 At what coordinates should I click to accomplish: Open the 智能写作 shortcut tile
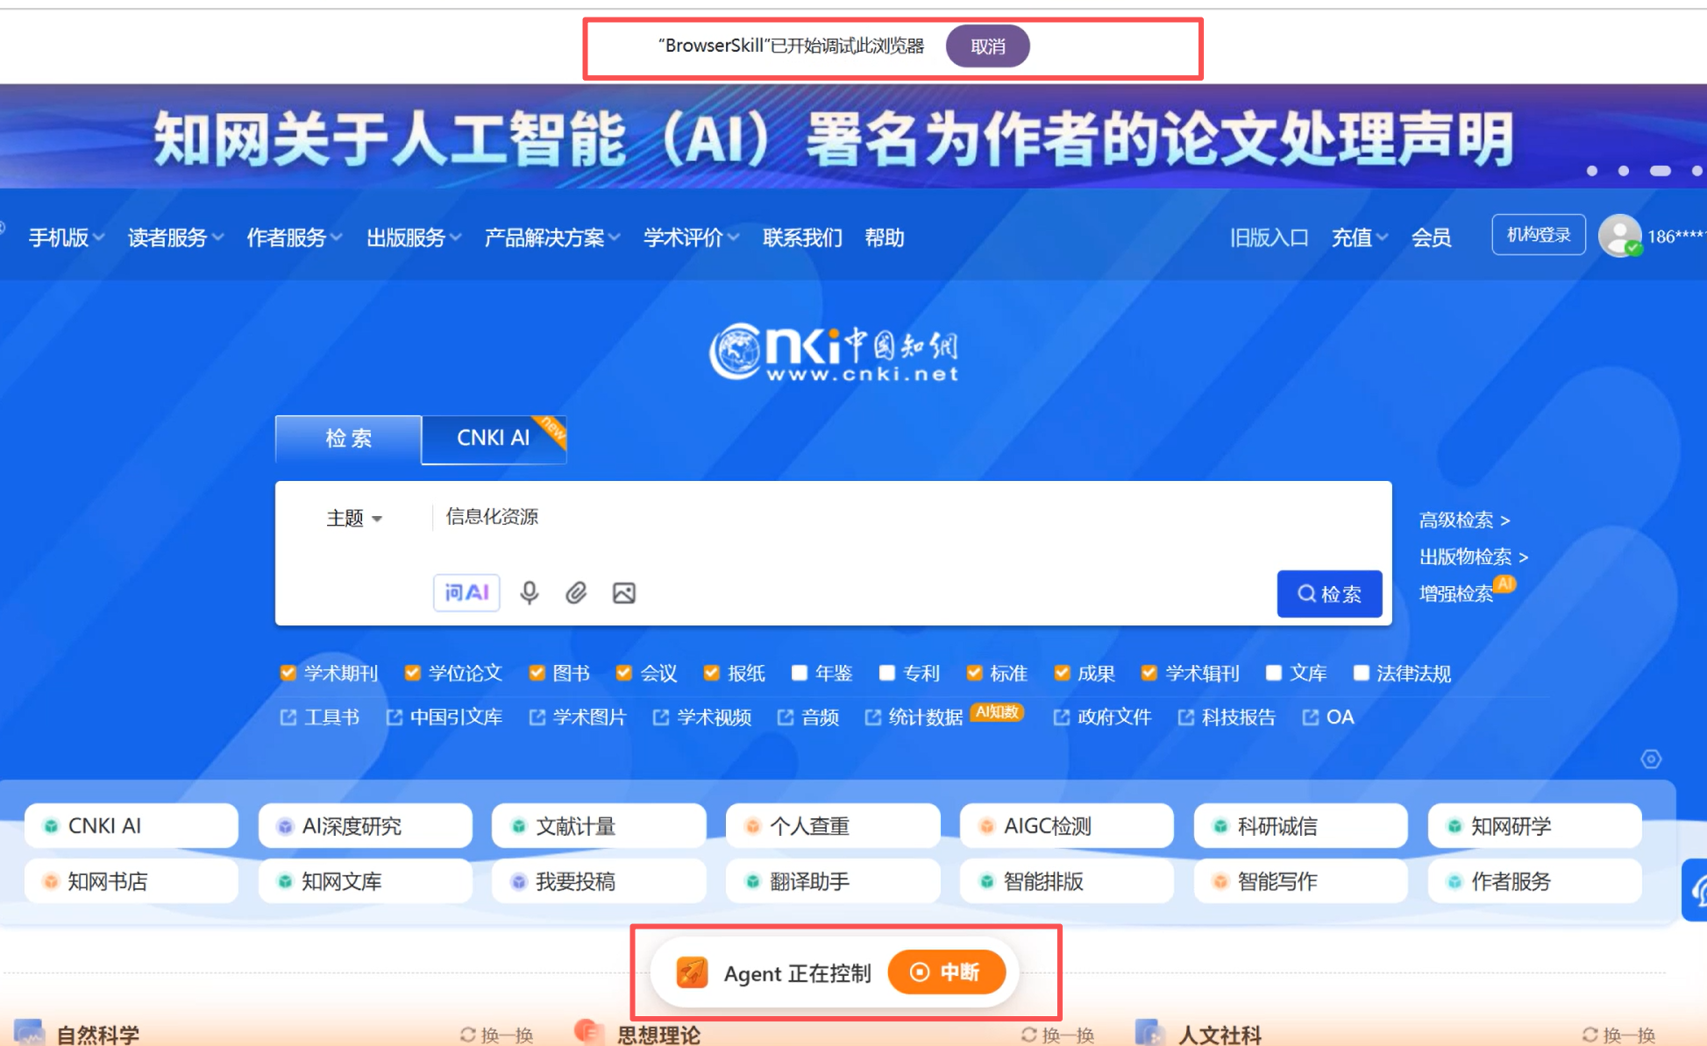click(x=1301, y=881)
